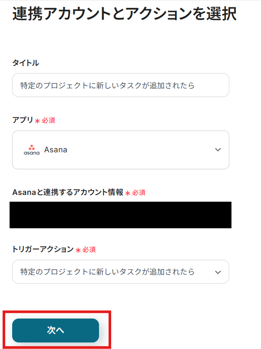The width and height of the screenshot is (261, 349).
Task: Click the red asterisk beside アプリ
Action: tap(37, 121)
